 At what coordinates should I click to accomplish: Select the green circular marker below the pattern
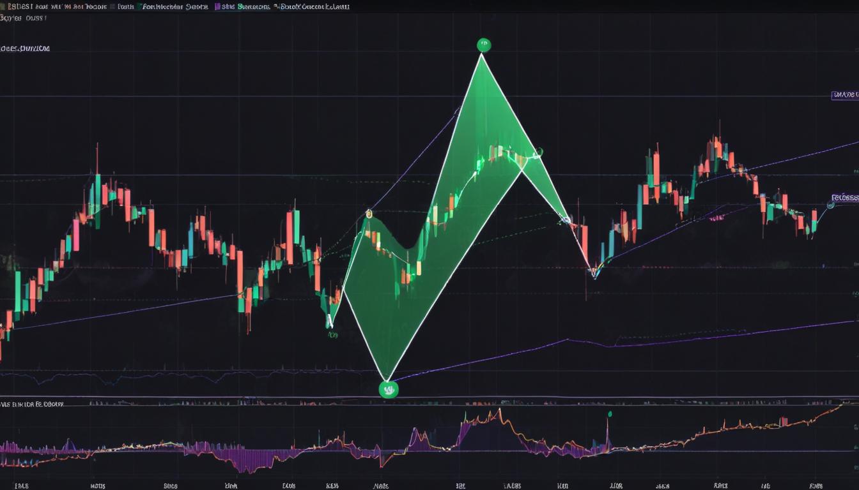(389, 389)
